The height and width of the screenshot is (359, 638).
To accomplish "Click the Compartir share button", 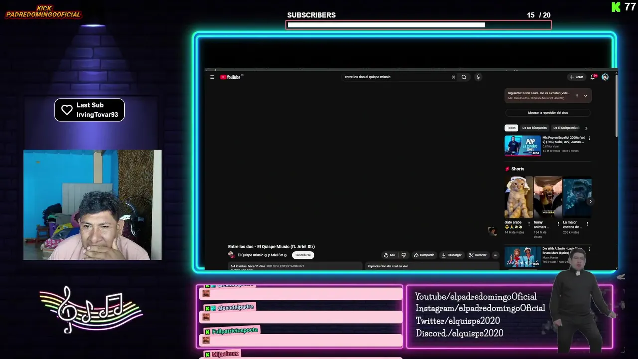I will (424, 255).
